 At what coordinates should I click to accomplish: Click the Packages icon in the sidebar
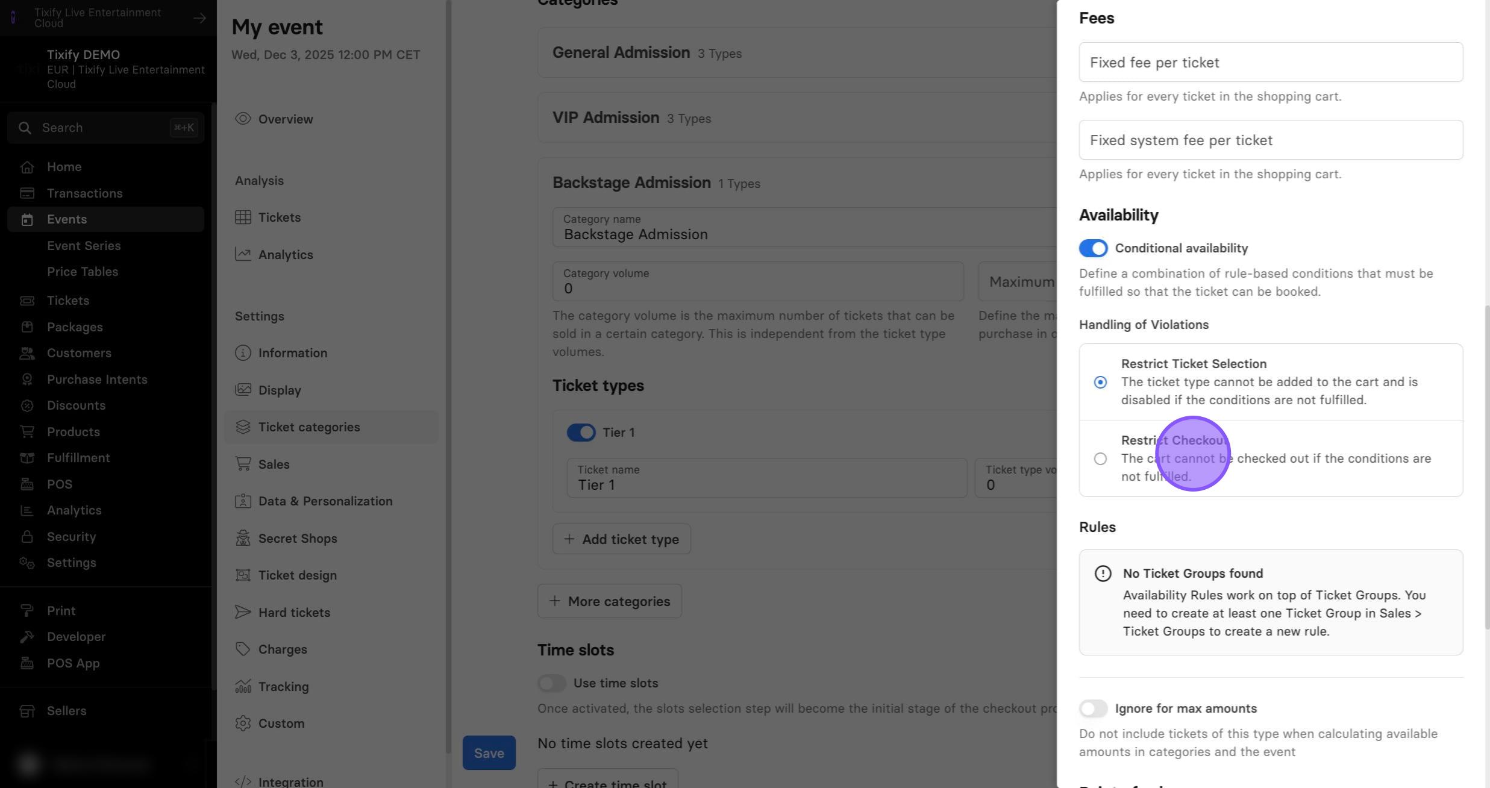click(x=27, y=327)
